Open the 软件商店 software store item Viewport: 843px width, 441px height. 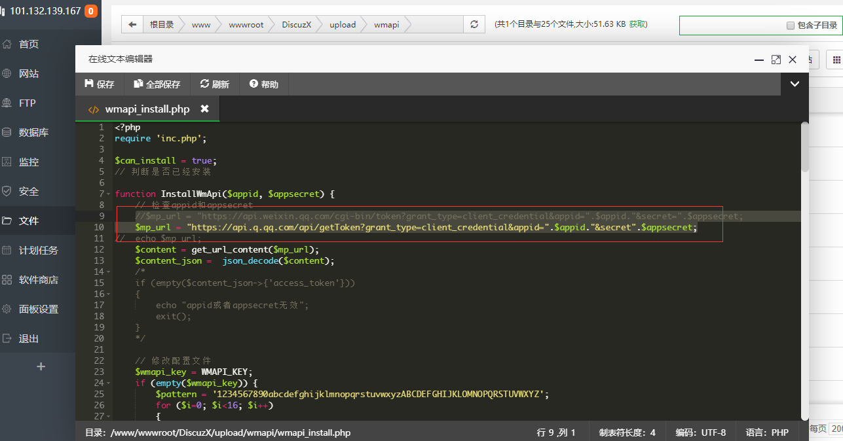pyautogui.click(x=37, y=279)
